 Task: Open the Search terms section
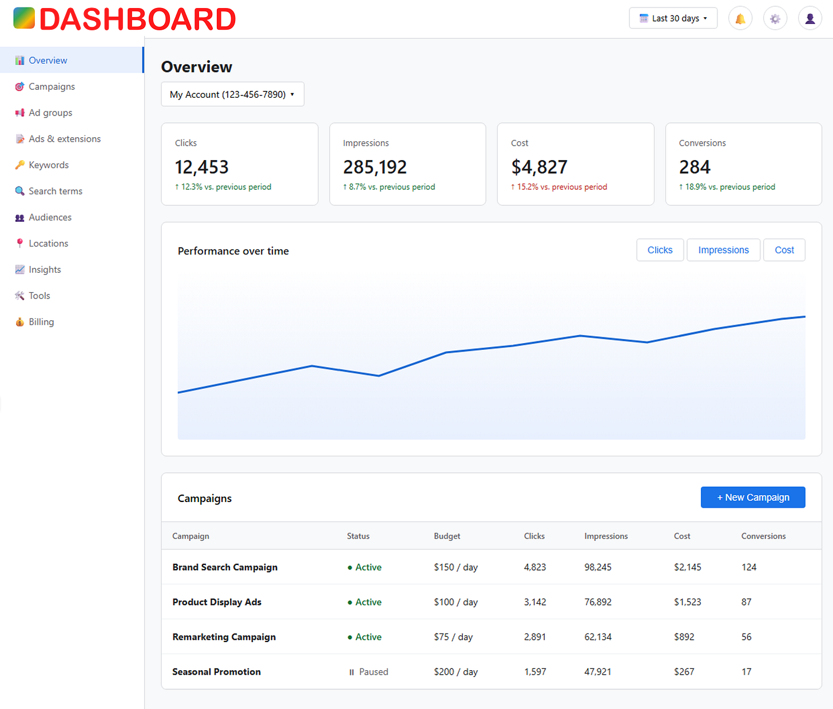pyautogui.click(x=72, y=191)
